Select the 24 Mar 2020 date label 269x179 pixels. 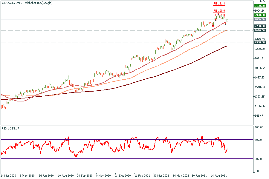[x=9, y=176]
